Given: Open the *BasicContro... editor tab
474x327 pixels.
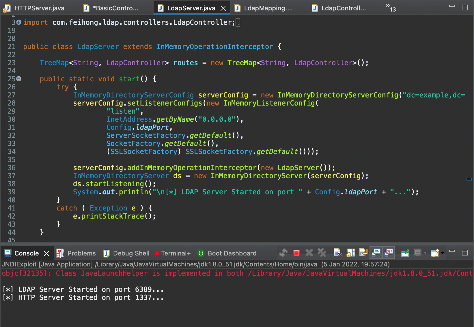Looking at the screenshot, I should (x=111, y=8).
